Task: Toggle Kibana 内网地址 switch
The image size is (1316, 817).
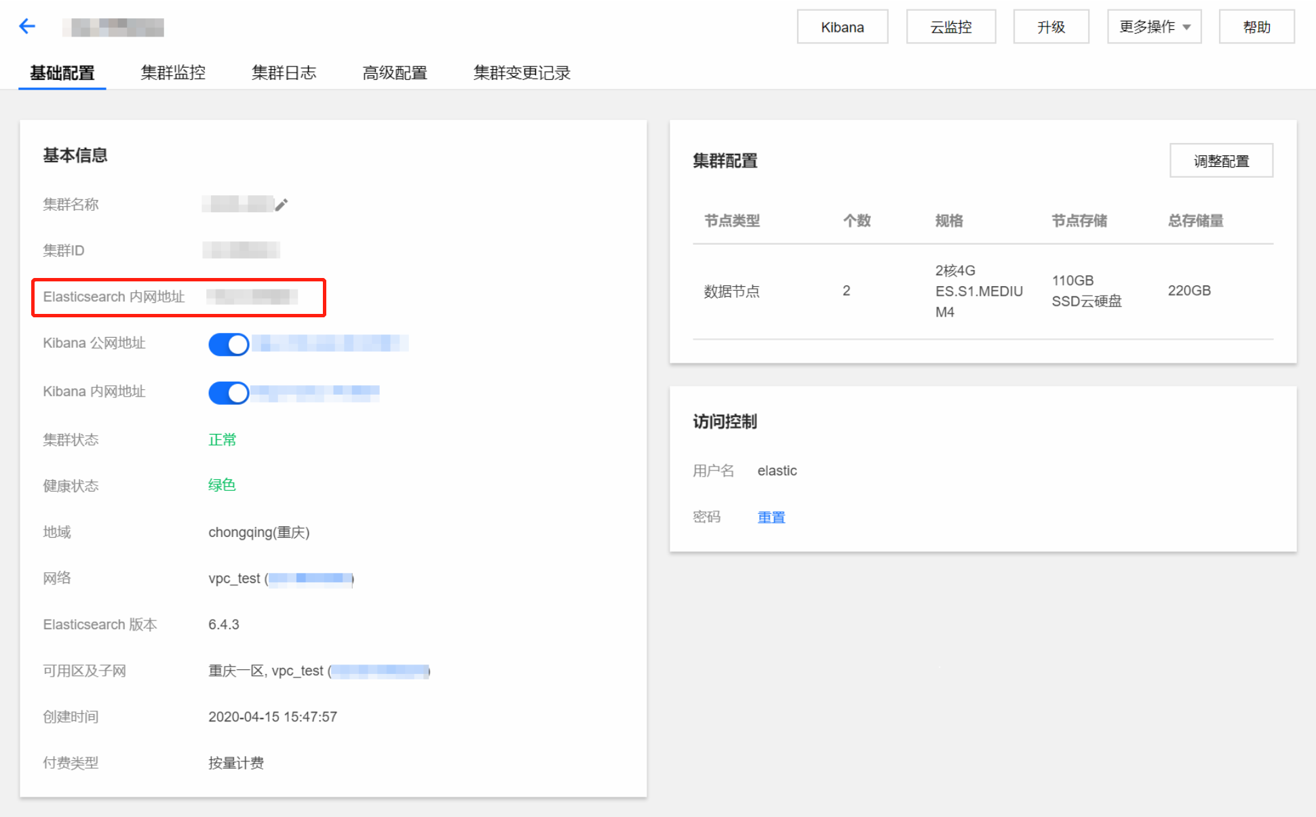Action: tap(229, 393)
